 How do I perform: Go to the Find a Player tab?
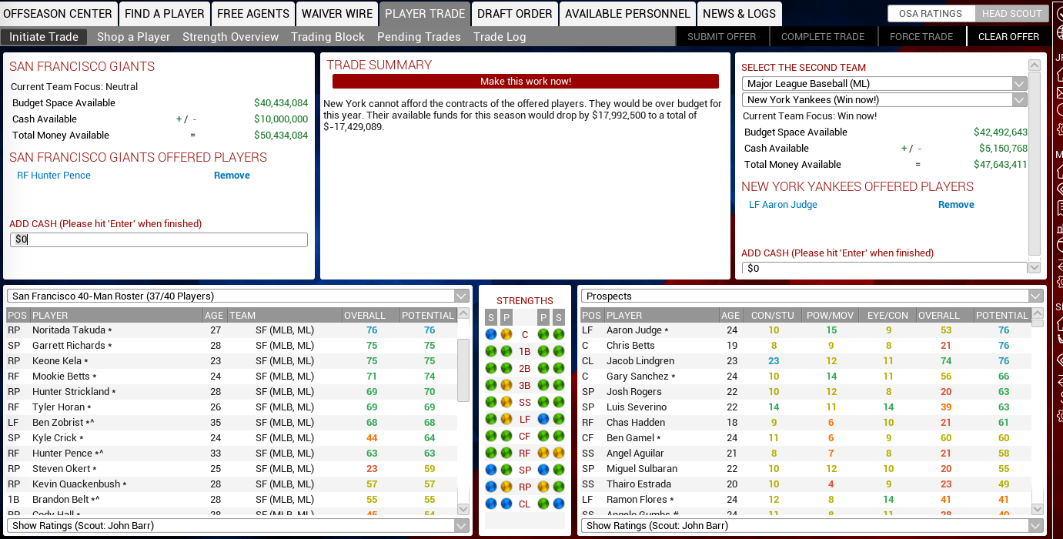pyautogui.click(x=165, y=14)
